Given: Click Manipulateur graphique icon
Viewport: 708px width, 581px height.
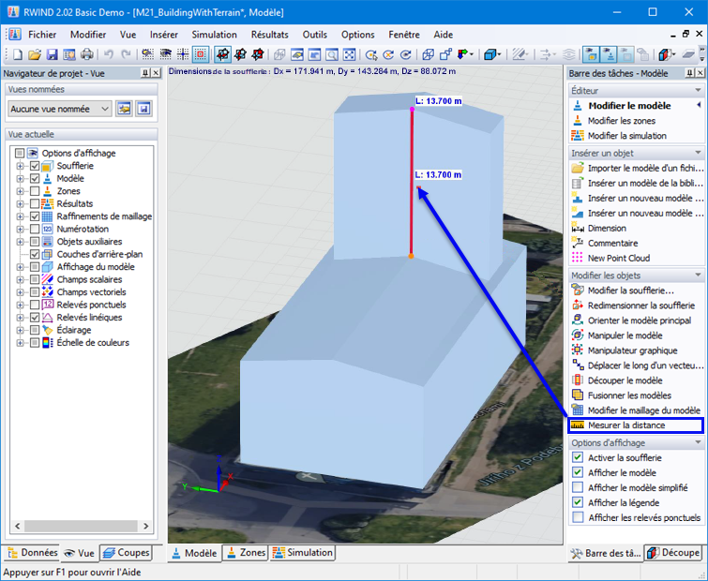Looking at the screenshot, I should click(578, 350).
